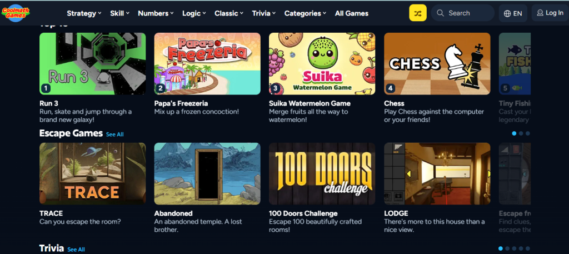Click the rank 4 badge on Chess
Viewport: 569px width, 254px height.
391,88
